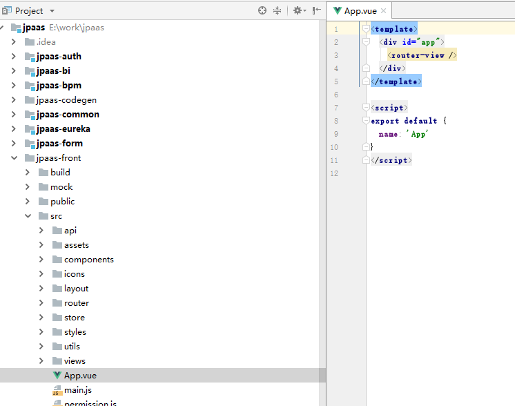
Task: Click the collapse all icon in Project toolbar
Action: (x=278, y=10)
